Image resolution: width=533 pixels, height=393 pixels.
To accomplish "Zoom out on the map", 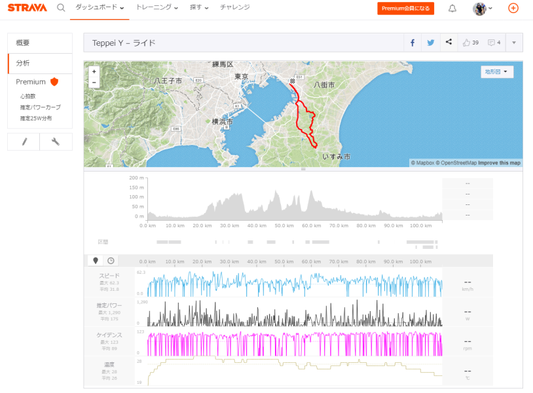I will [x=94, y=83].
